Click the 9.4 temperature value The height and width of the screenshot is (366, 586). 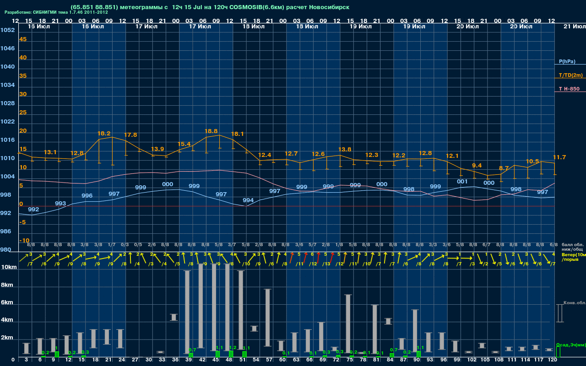pyautogui.click(x=477, y=166)
